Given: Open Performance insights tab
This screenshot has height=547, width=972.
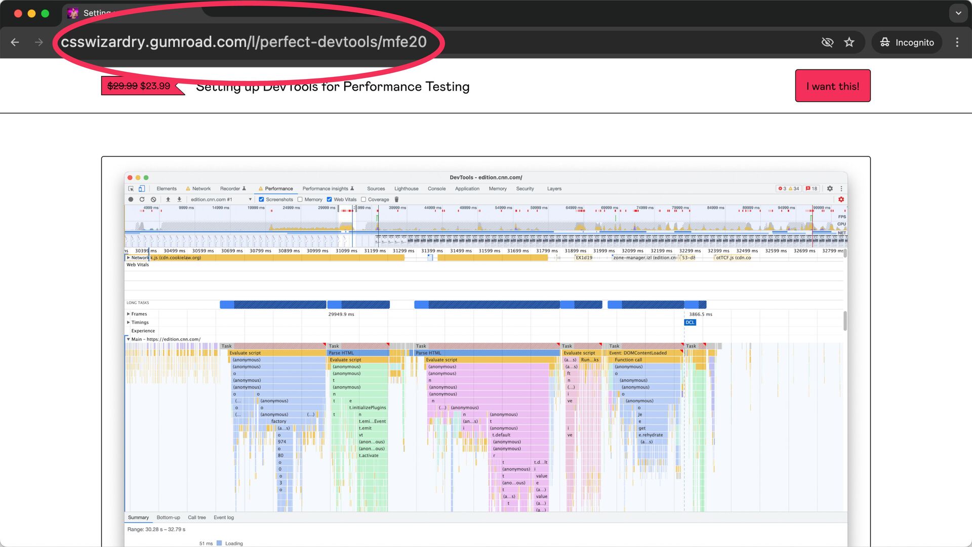Looking at the screenshot, I should pos(328,188).
